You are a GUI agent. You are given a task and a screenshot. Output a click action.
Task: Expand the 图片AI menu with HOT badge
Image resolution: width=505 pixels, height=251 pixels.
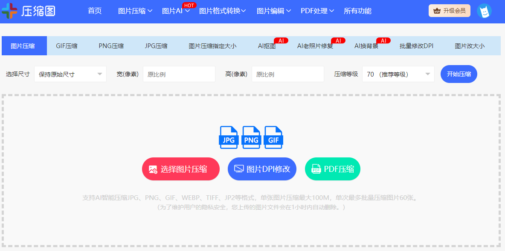tap(173, 11)
